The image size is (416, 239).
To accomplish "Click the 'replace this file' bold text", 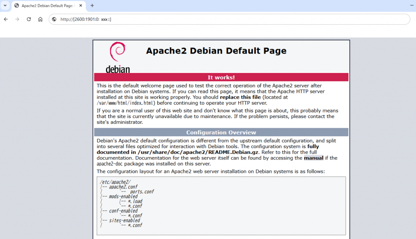I will [x=240, y=97].
